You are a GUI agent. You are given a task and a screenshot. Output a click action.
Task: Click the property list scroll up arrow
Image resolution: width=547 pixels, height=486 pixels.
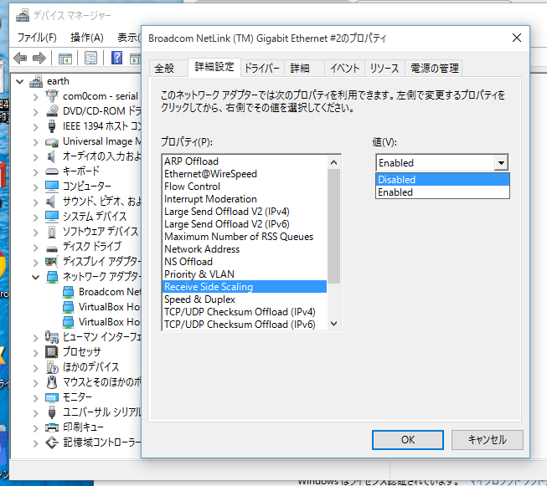[334, 162]
